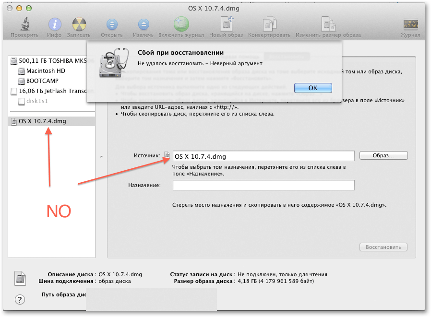Select the 16,06 ГБ JetFlash drive
Image resolution: width=431 pixels, height=317 pixels.
click(x=52, y=91)
